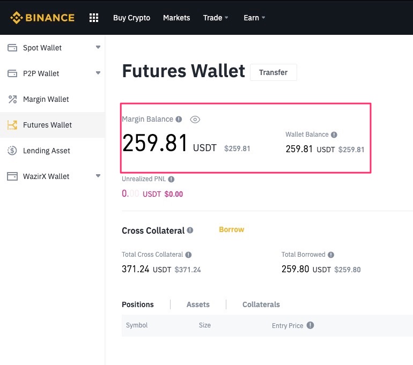The height and width of the screenshot is (365, 413).
Task: Click the Total Cross Collateral info icon
Action: [x=188, y=255]
